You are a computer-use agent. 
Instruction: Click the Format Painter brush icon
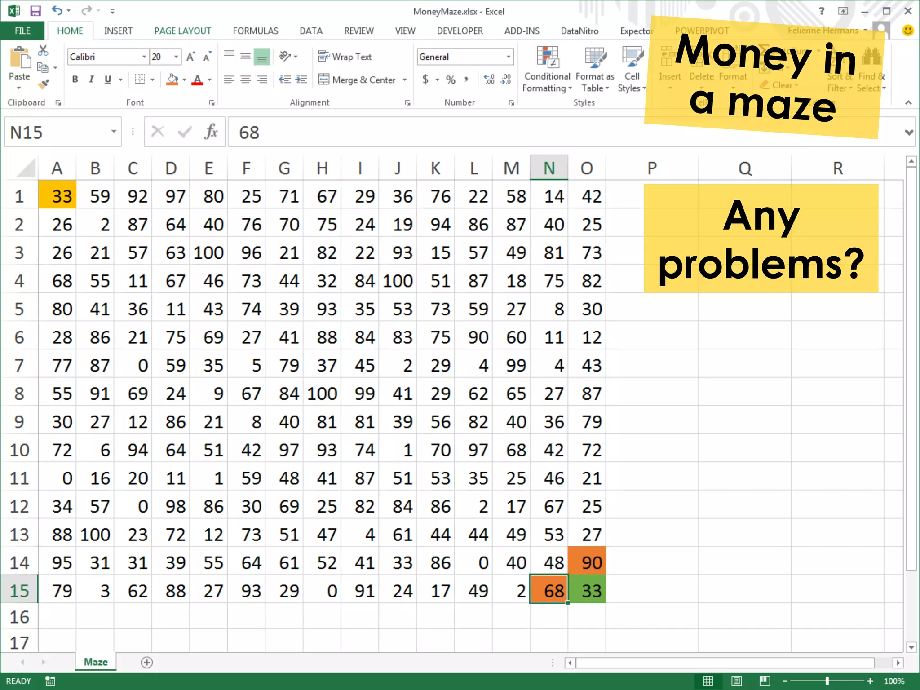pyautogui.click(x=44, y=84)
